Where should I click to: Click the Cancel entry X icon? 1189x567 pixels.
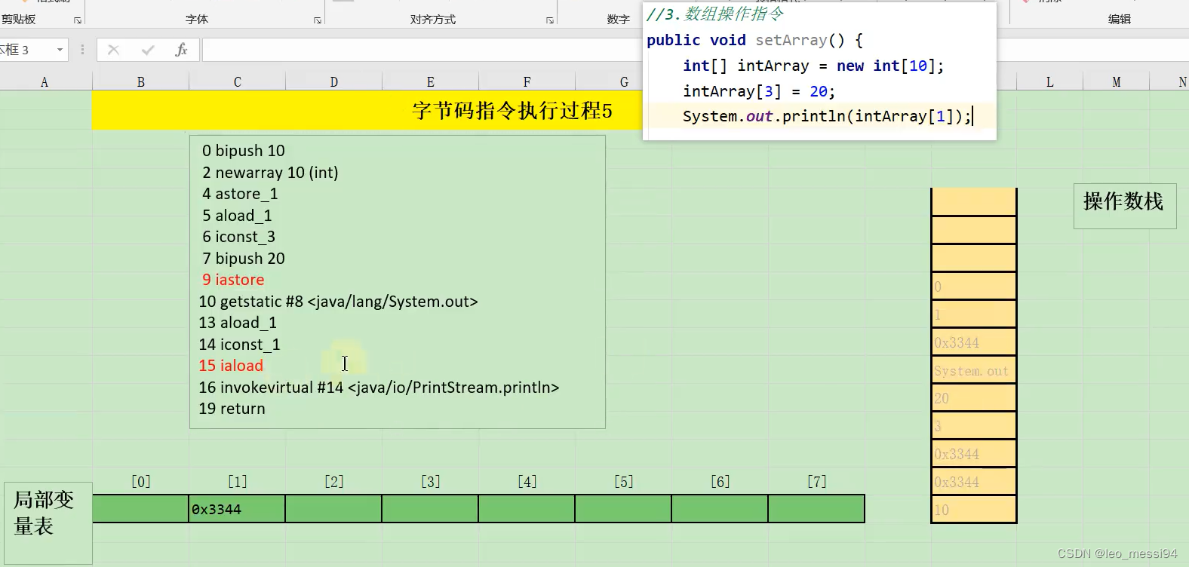[x=114, y=50]
